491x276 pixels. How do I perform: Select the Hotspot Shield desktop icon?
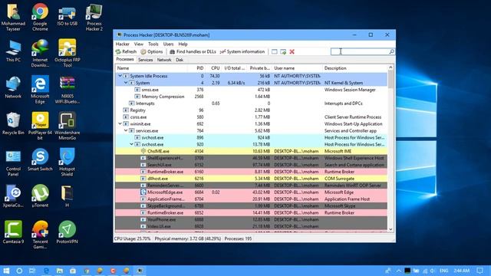coord(67,162)
